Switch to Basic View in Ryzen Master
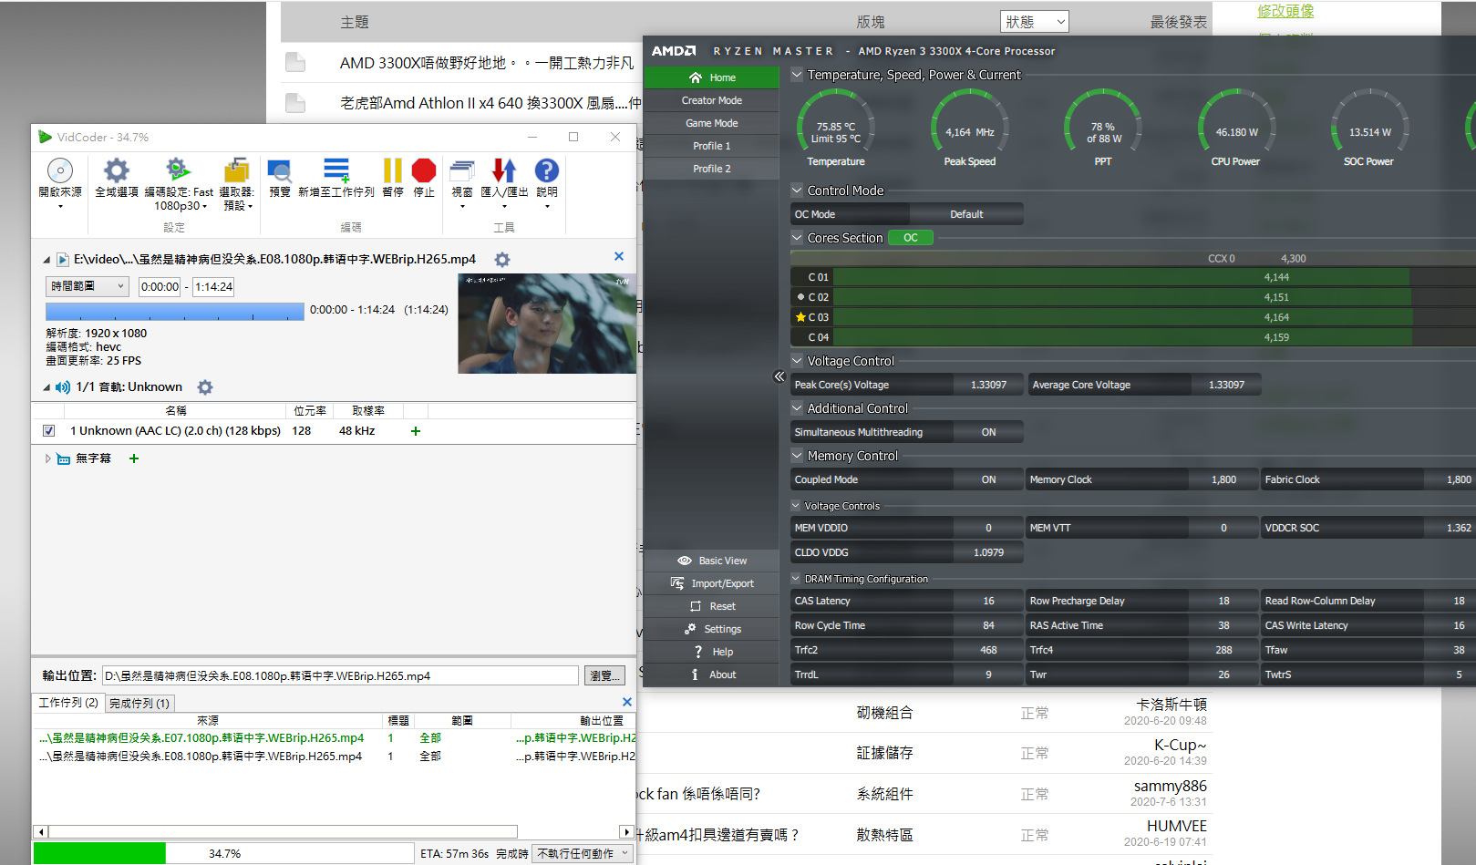Viewport: 1476px width, 865px height. [712, 561]
